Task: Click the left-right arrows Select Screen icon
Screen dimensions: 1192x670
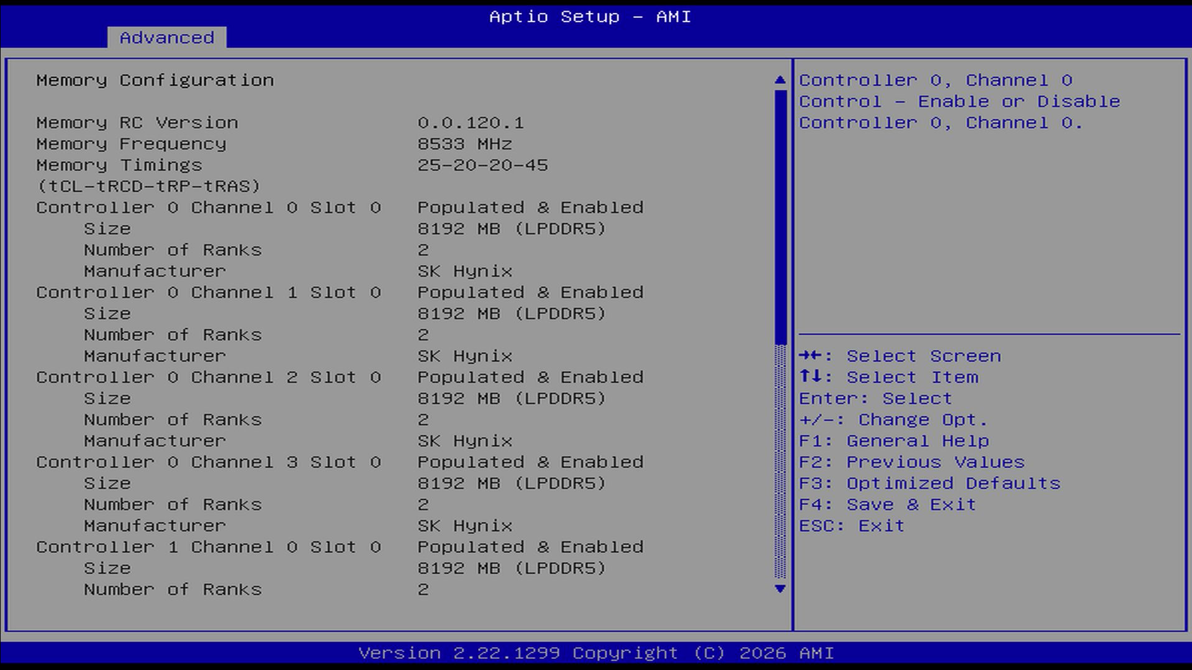Action: click(810, 355)
